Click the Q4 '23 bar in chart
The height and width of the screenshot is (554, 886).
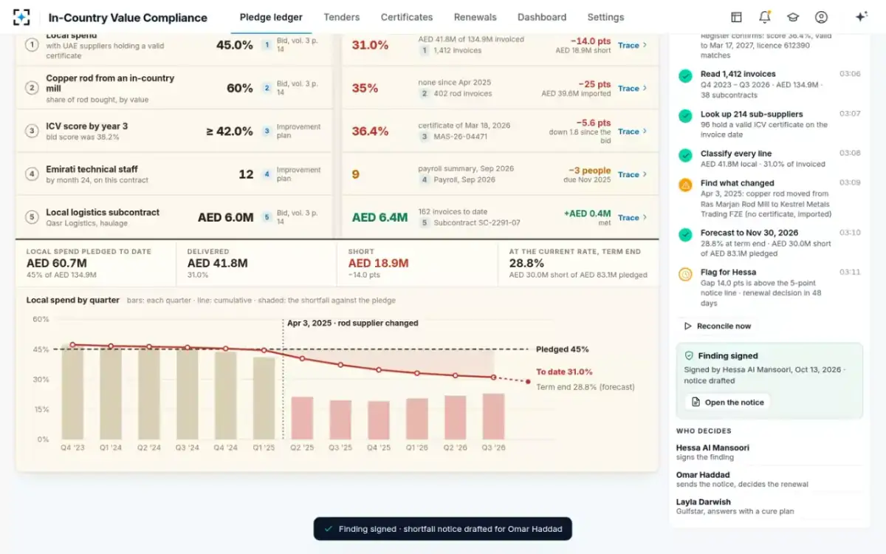pyautogui.click(x=72, y=392)
